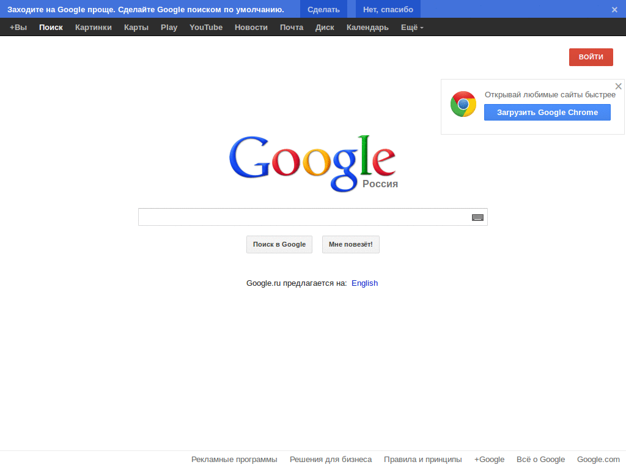Click the on-screen keyboard icon in search box
Viewport: 626px width, 470px height.
click(477, 217)
